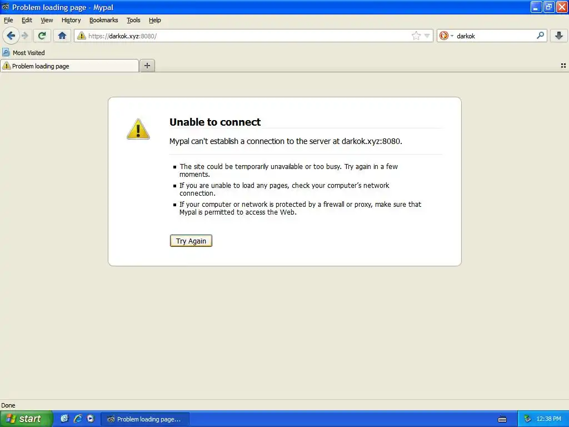Screen dimensions: 569x427
Task: Go back with the Back arrow button
Action: click(11, 36)
